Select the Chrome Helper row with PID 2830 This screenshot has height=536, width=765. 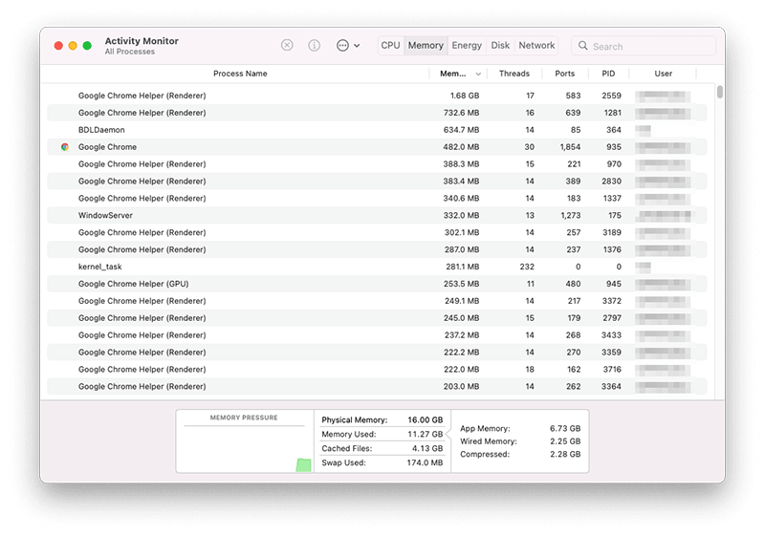(377, 181)
